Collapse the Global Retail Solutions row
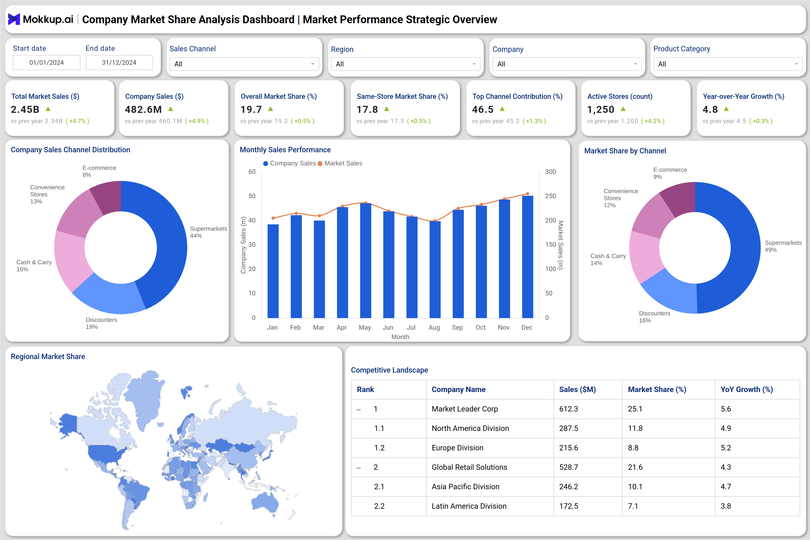 click(x=359, y=468)
